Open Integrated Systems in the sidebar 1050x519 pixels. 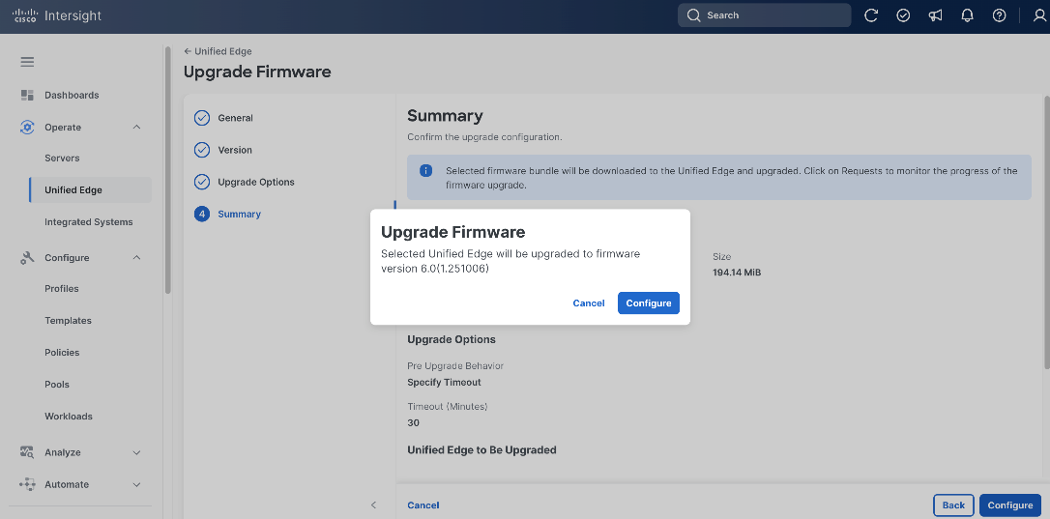click(88, 222)
